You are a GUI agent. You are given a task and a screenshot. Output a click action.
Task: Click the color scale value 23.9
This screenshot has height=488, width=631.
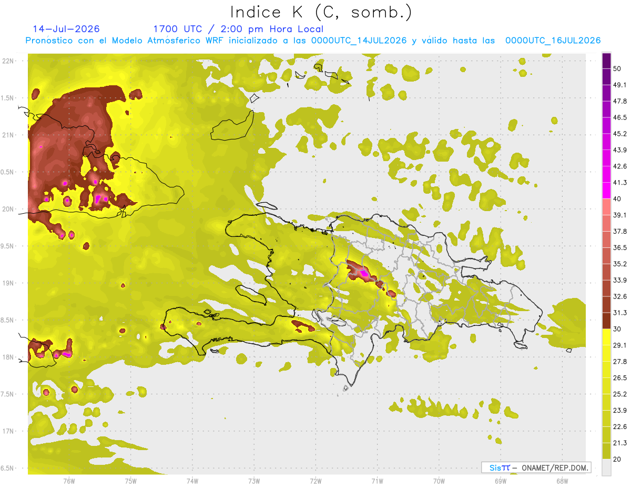pos(620,411)
